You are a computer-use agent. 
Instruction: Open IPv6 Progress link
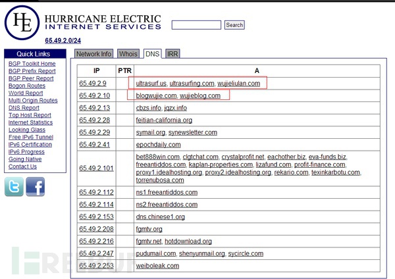[x=26, y=151]
